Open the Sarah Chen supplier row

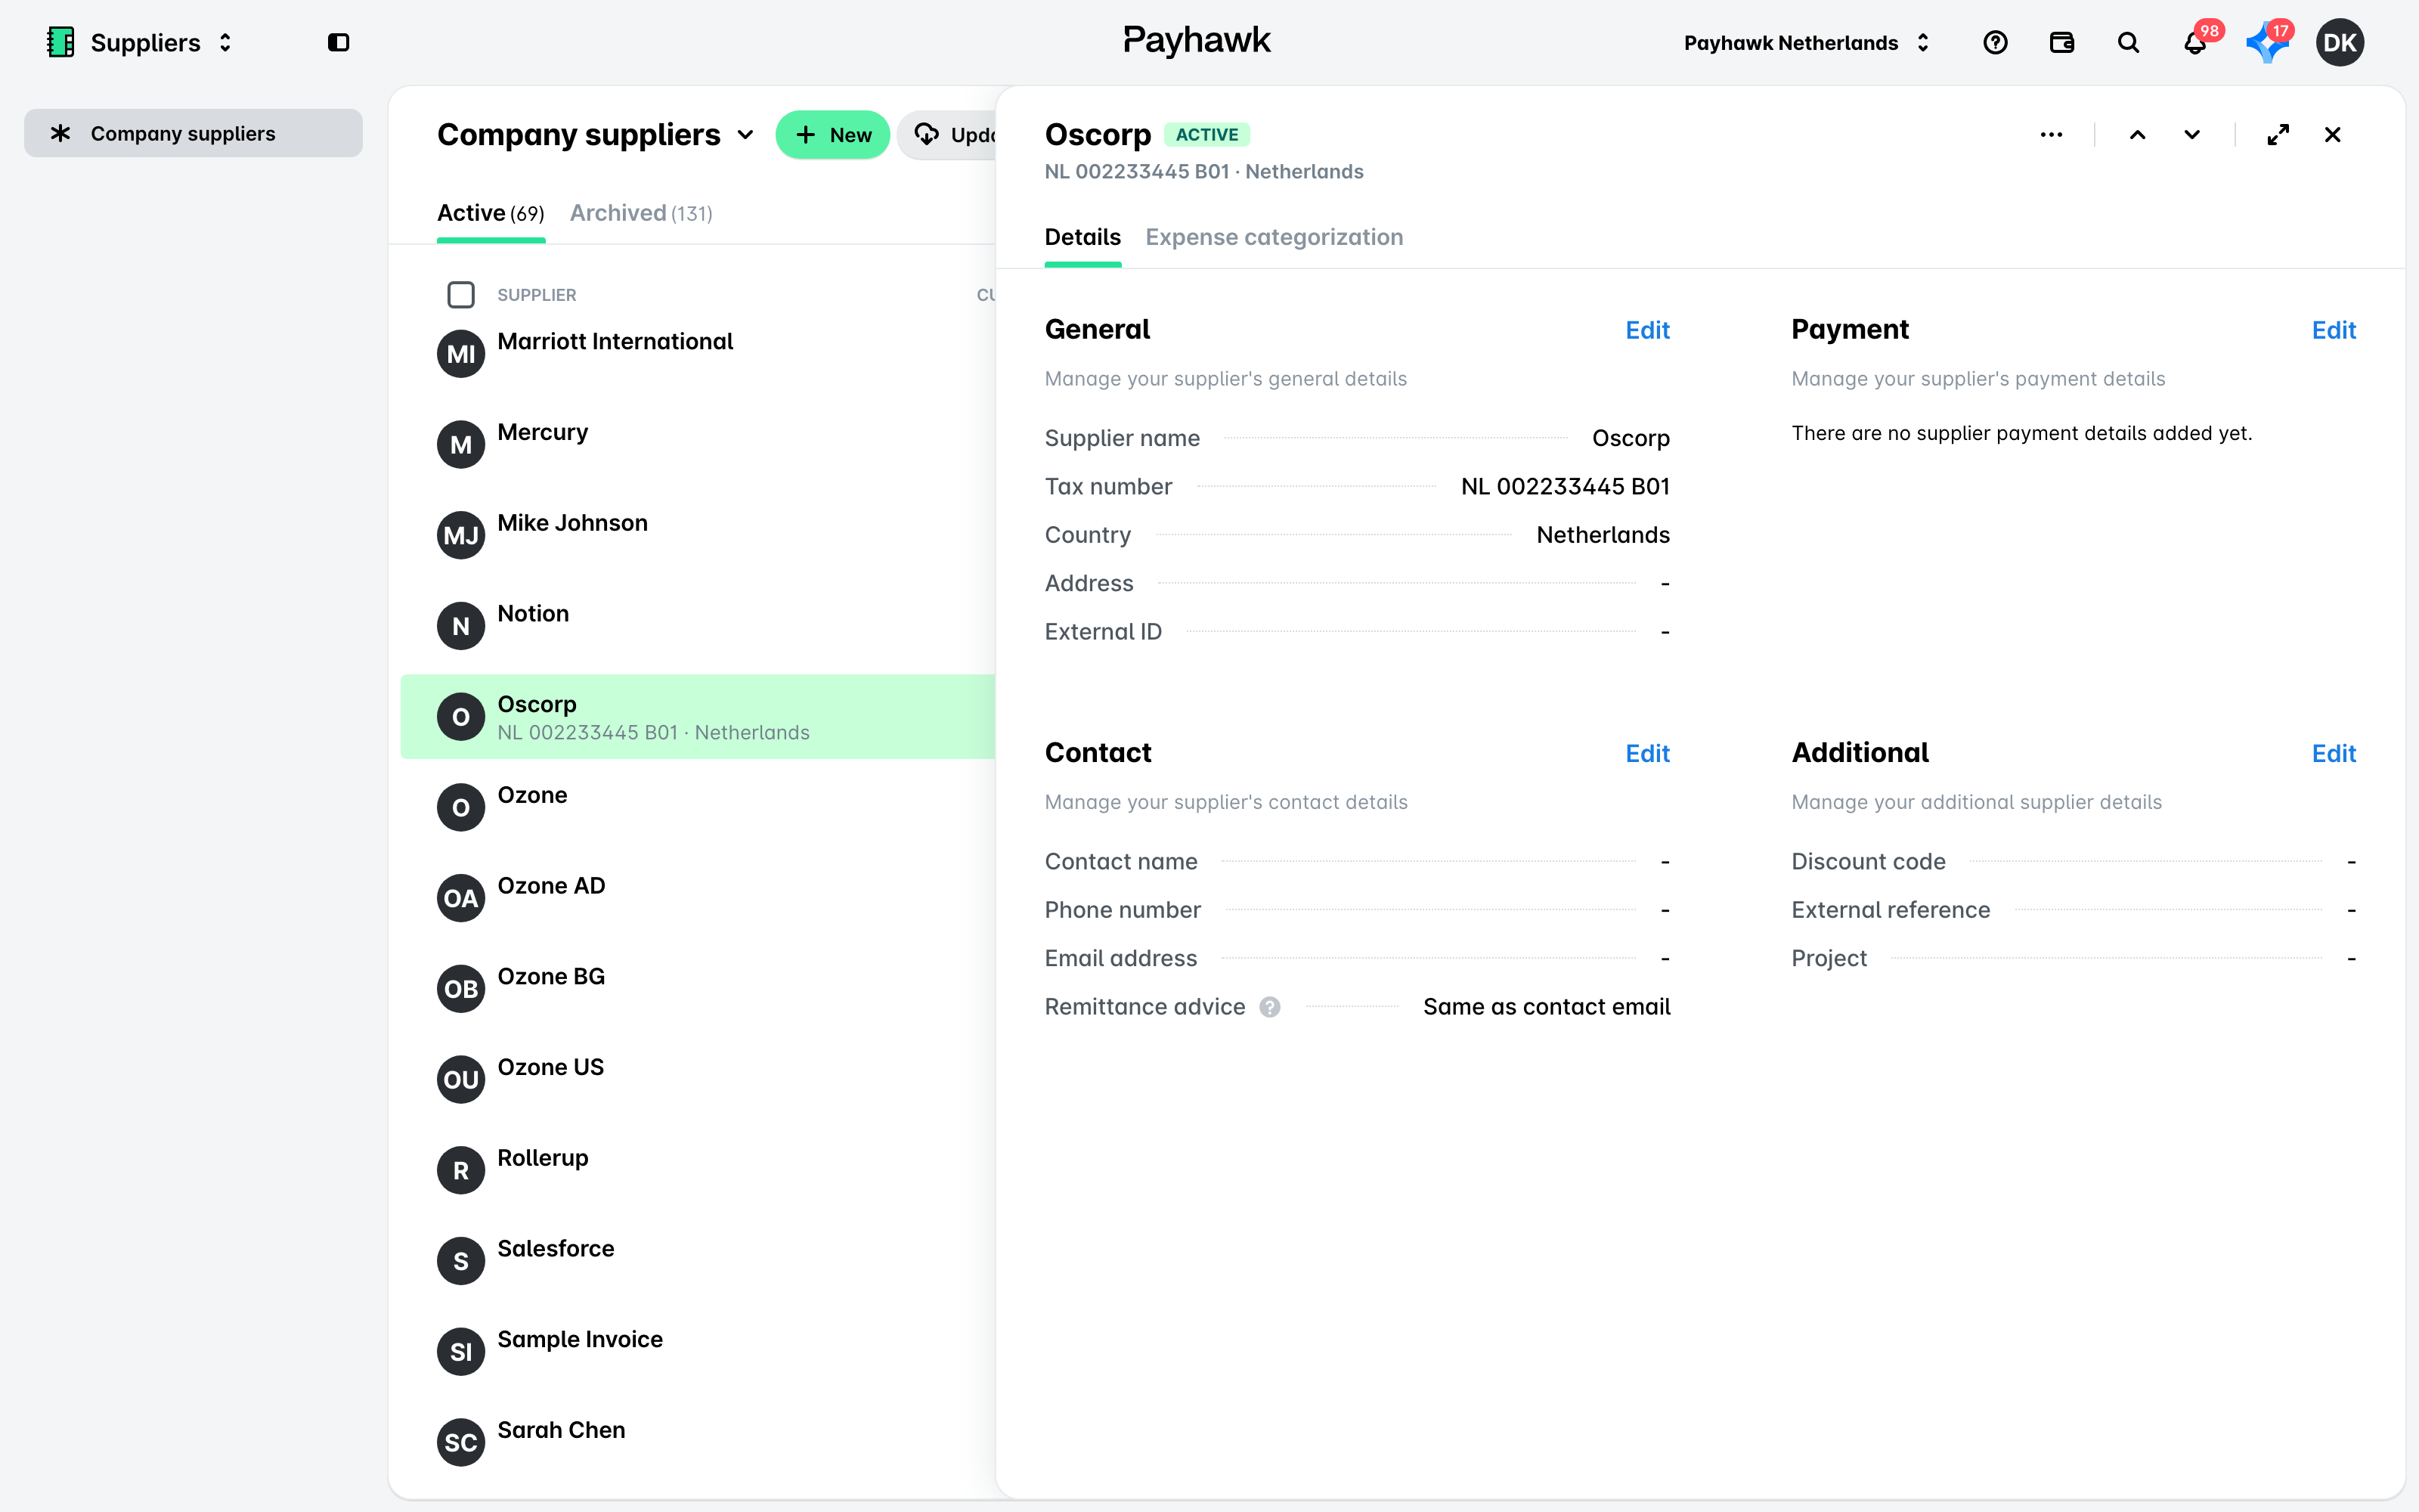click(698, 1442)
